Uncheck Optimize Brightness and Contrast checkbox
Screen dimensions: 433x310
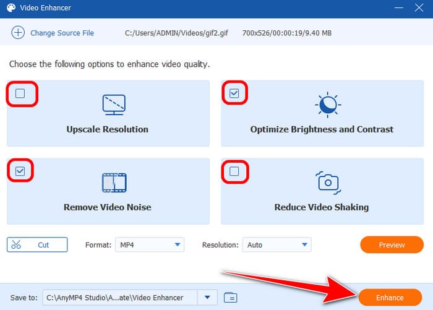click(234, 93)
